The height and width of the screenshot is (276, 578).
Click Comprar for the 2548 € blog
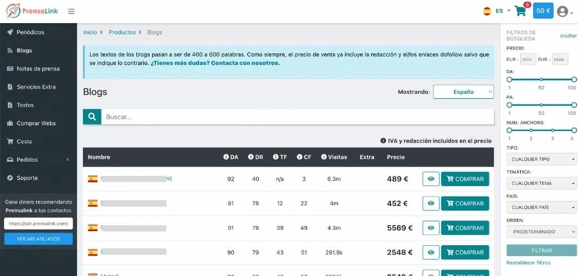(465, 252)
